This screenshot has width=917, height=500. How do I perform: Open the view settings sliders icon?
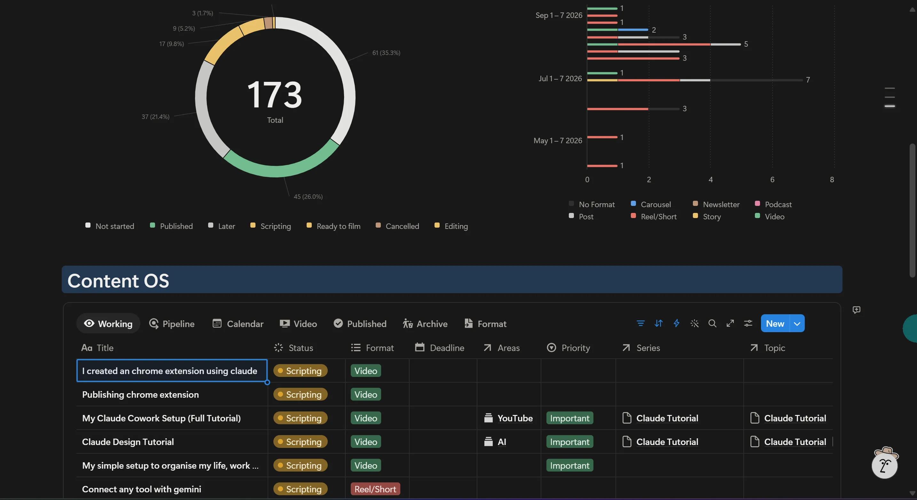(748, 324)
